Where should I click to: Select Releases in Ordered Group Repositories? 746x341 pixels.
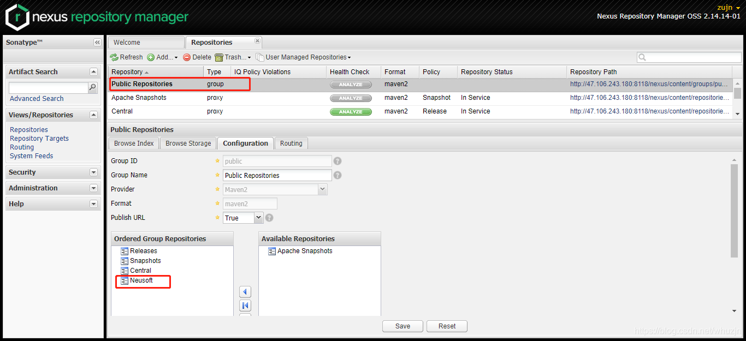click(143, 251)
